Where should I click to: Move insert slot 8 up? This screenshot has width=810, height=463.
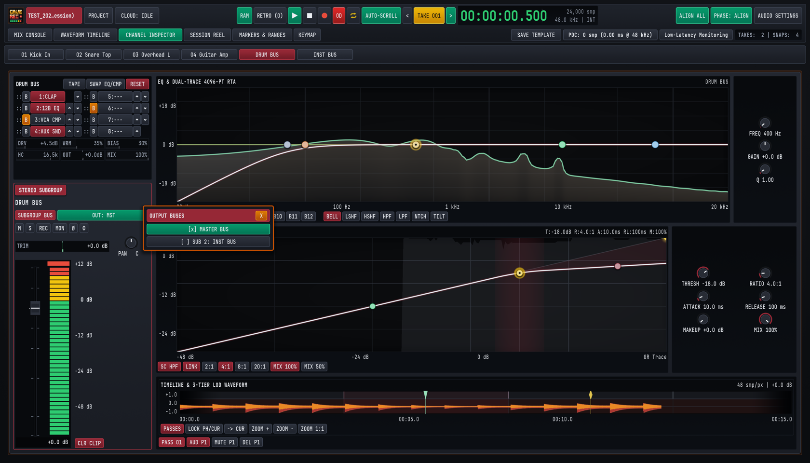(137, 131)
